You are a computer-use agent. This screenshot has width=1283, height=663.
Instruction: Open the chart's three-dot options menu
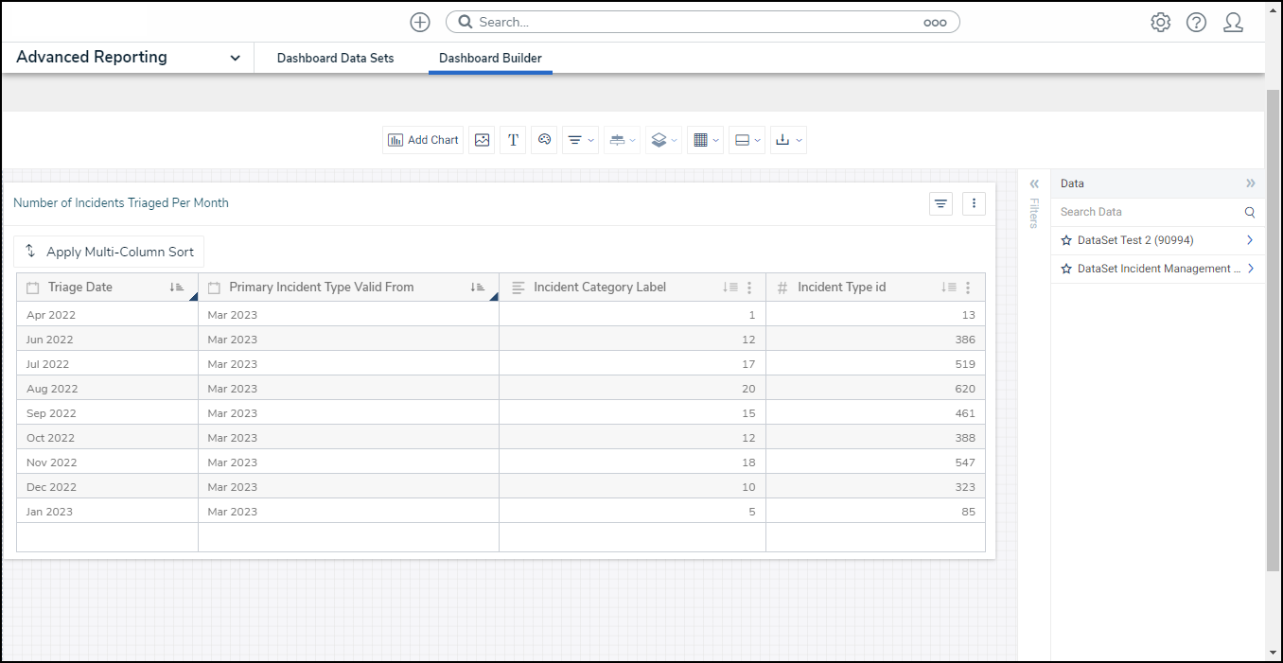click(974, 203)
